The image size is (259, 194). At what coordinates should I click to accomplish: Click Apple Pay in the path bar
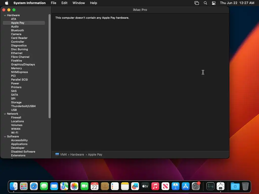95,155
